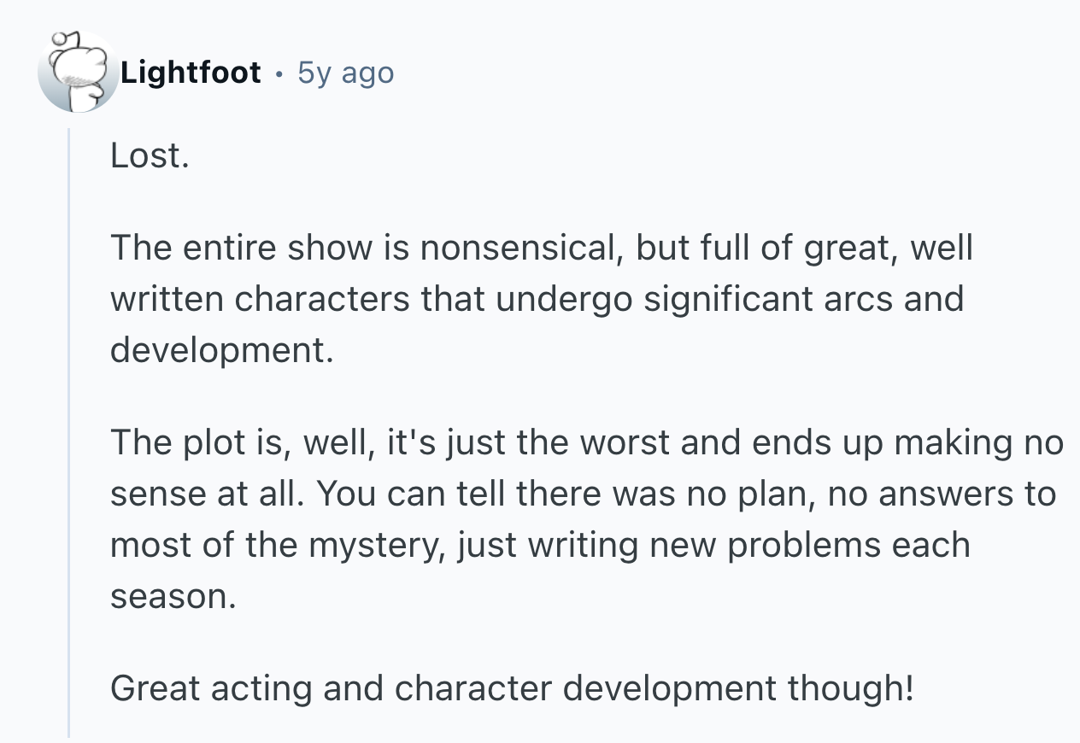Screen dimensions: 1080x743
Task: Click the "Lost." line of the comment
Action: (149, 155)
